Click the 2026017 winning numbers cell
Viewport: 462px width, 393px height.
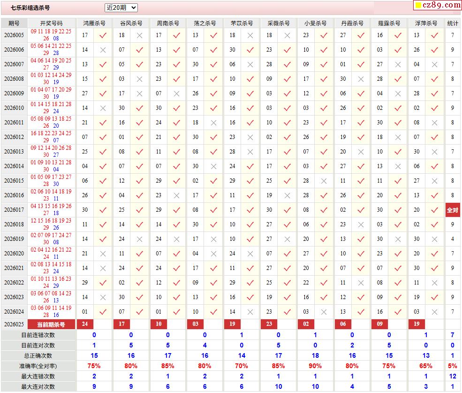tap(51, 210)
